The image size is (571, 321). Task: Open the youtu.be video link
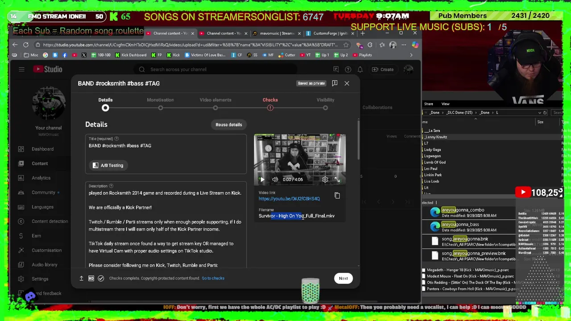pyautogui.click(x=289, y=199)
